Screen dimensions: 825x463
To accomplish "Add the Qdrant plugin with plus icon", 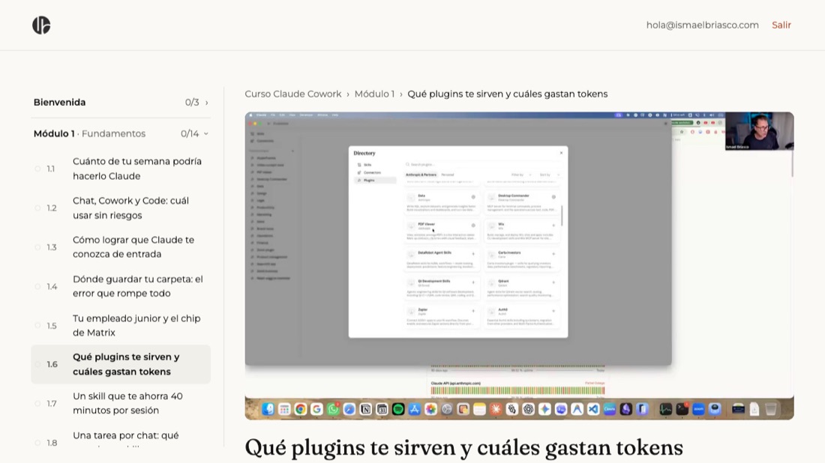I will 553,282.
